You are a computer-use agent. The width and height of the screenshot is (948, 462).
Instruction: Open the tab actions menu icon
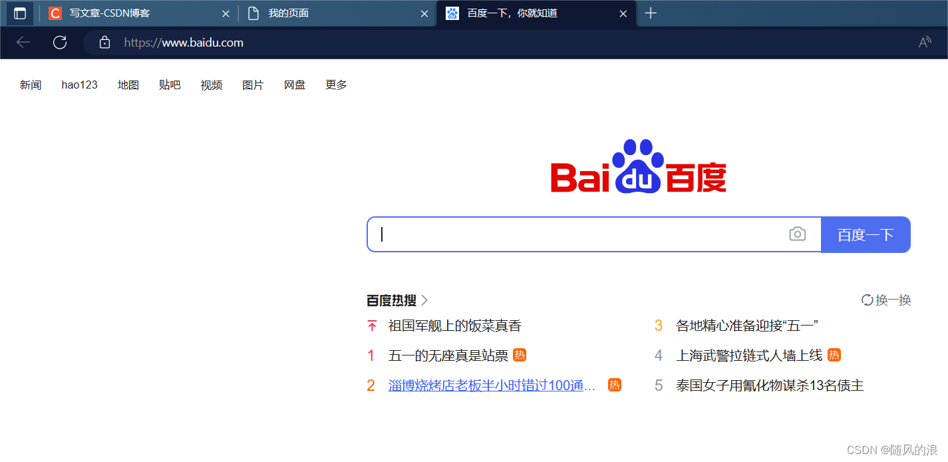20,13
